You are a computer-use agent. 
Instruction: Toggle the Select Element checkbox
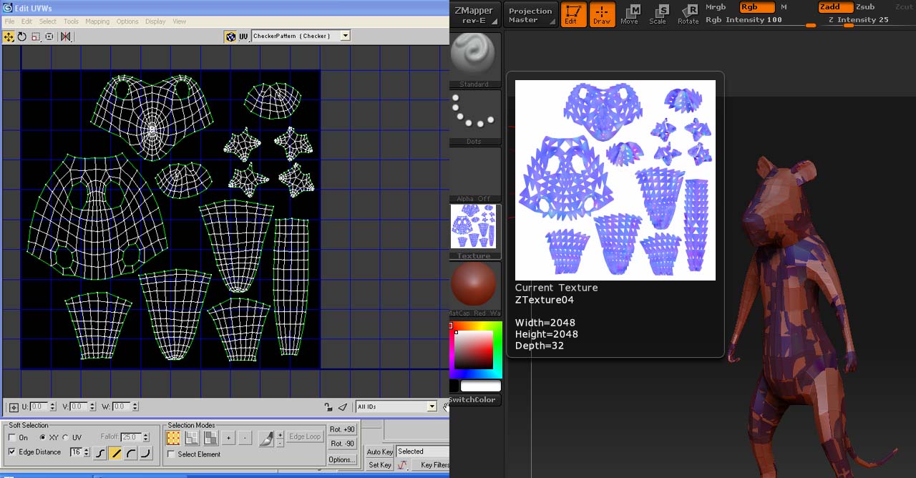coord(170,454)
